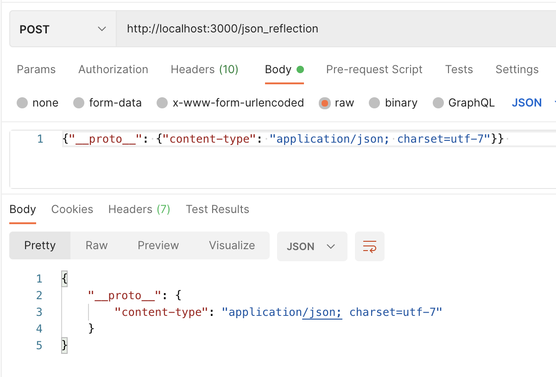Open the Tests tab
This screenshot has width=556, height=377.
pos(459,69)
